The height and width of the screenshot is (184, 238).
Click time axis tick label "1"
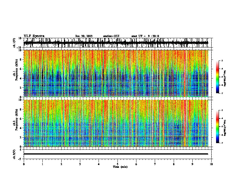coord(43,164)
